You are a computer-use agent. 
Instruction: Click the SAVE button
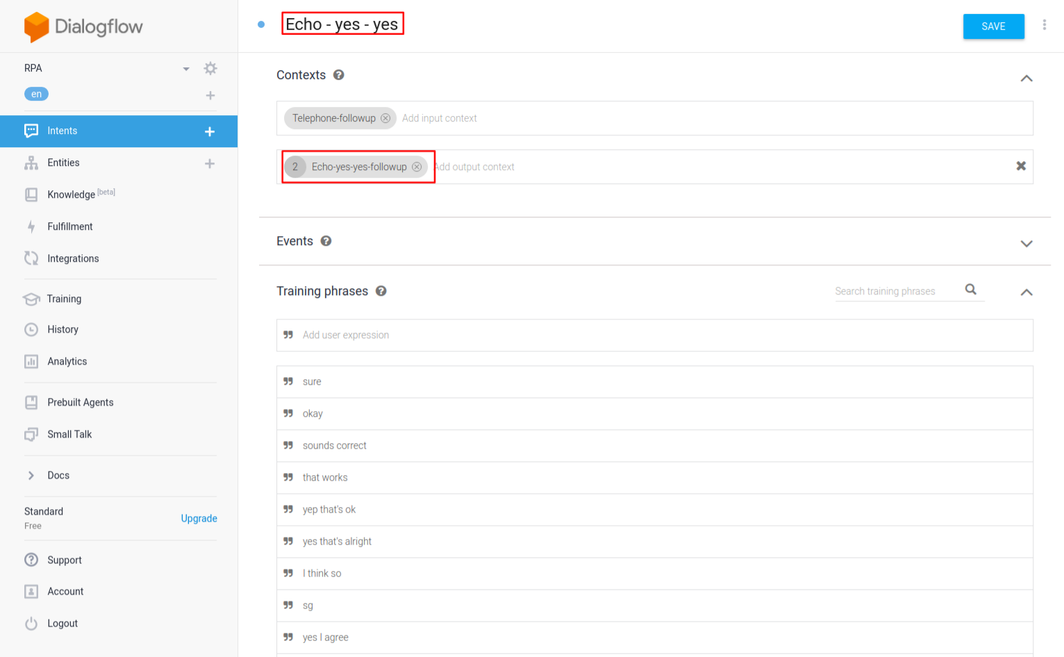993,26
